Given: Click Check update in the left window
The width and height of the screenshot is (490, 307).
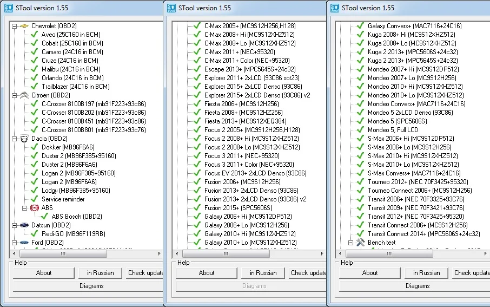Looking at the screenshot, I should point(145,273).
